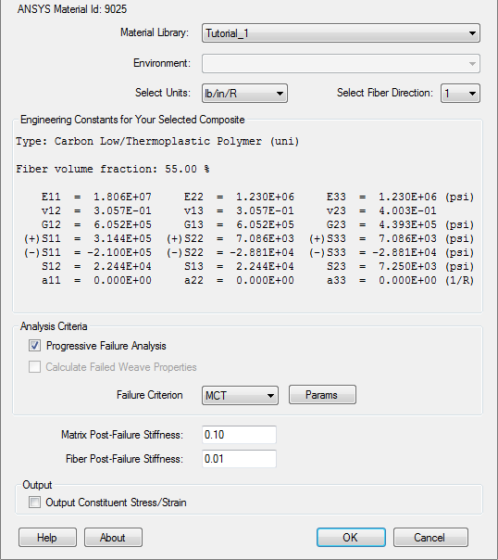Image resolution: width=498 pixels, height=560 pixels.
Task: Open the disabled Environment dropdown
Action: [341, 64]
